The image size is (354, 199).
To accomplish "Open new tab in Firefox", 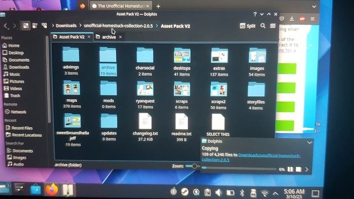I will pos(158,6).
